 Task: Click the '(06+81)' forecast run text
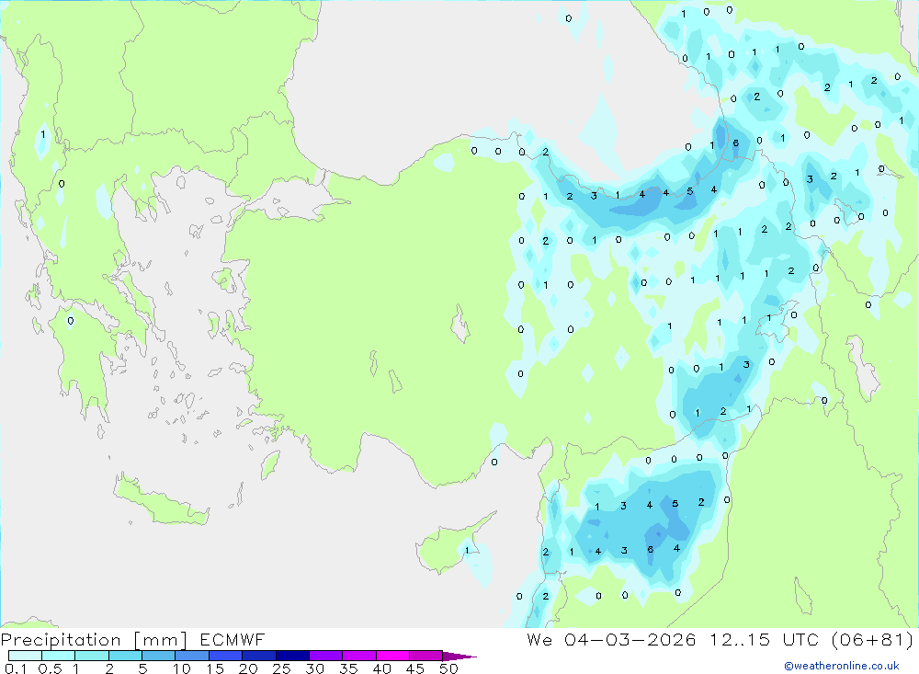[873, 639]
